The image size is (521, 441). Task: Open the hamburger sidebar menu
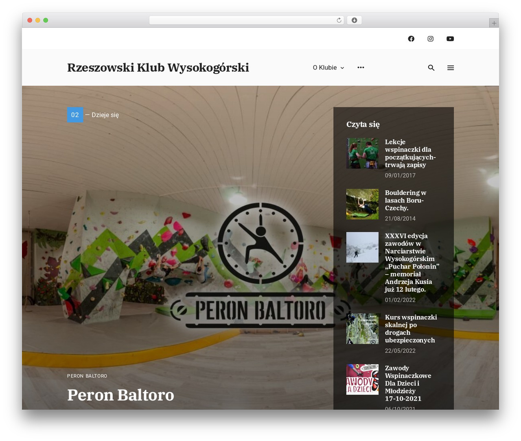pos(451,68)
